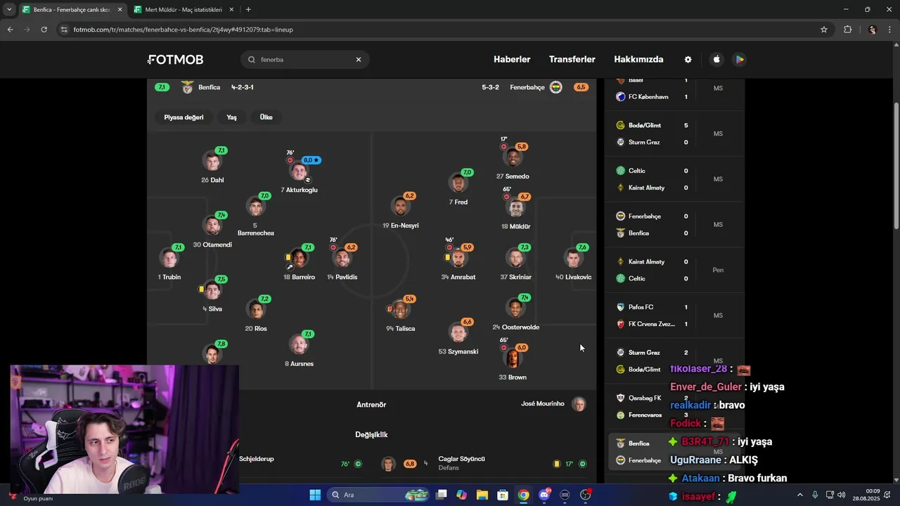This screenshot has height=506, width=900.
Task: Clear the search field with X
Action: [x=358, y=60]
